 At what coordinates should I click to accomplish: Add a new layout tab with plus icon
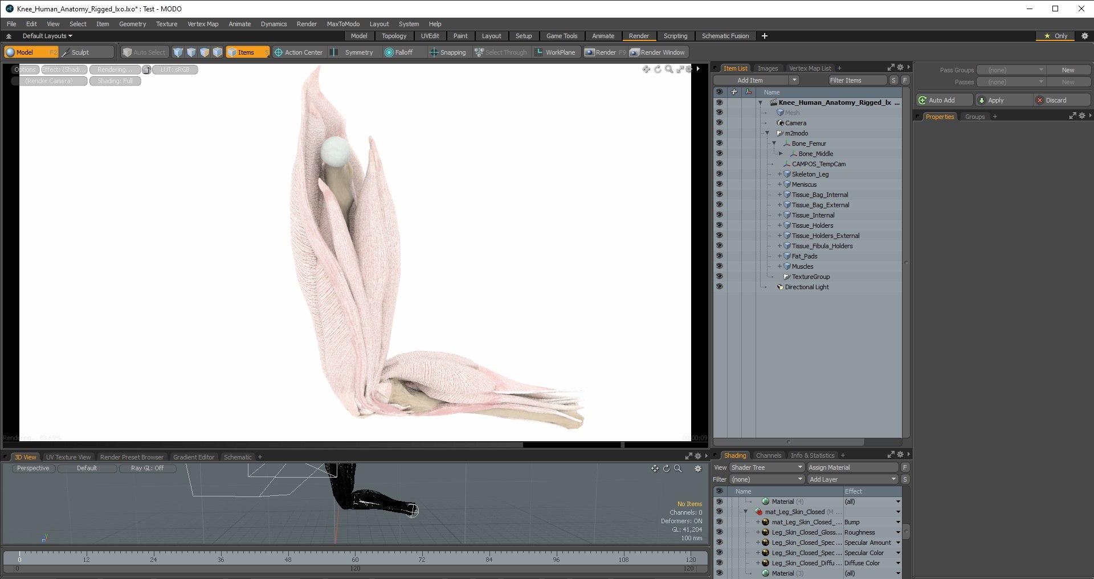click(x=765, y=36)
